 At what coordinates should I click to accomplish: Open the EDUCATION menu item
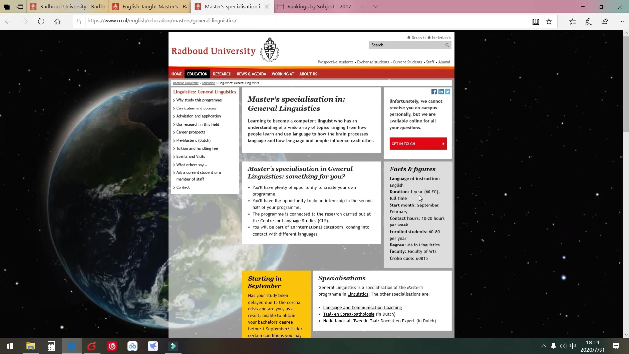tap(197, 74)
